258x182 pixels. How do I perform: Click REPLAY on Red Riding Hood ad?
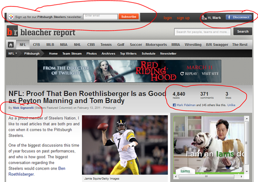[x=189, y=74]
